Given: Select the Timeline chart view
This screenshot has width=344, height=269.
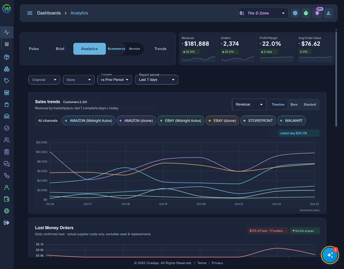Looking at the screenshot, I should [278, 105].
